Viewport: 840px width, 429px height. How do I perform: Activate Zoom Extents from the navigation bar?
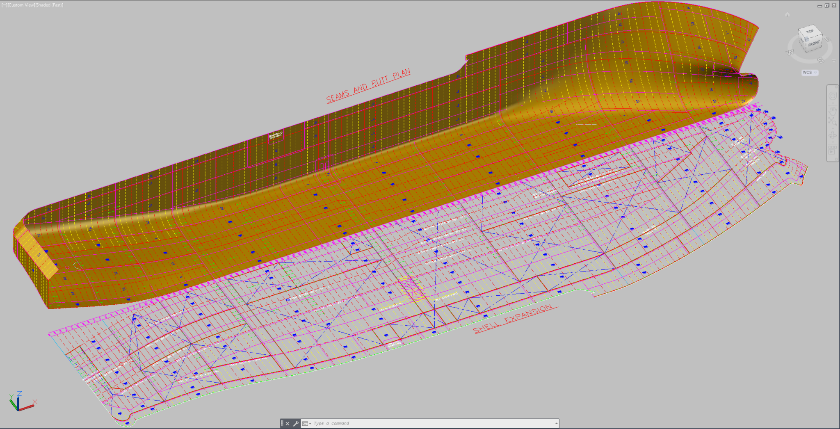[x=833, y=120]
